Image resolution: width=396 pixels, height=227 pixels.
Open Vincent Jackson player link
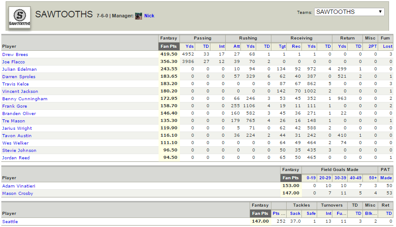20,91
